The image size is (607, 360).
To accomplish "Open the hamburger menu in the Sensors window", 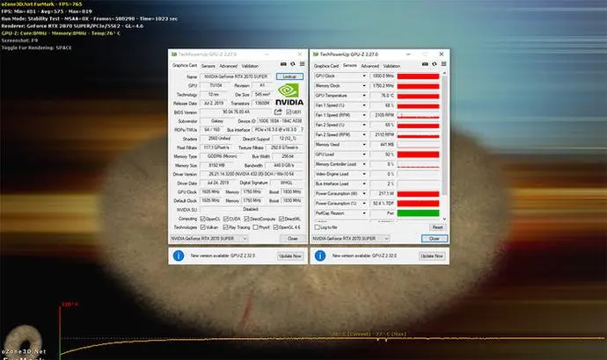I will click(x=443, y=64).
